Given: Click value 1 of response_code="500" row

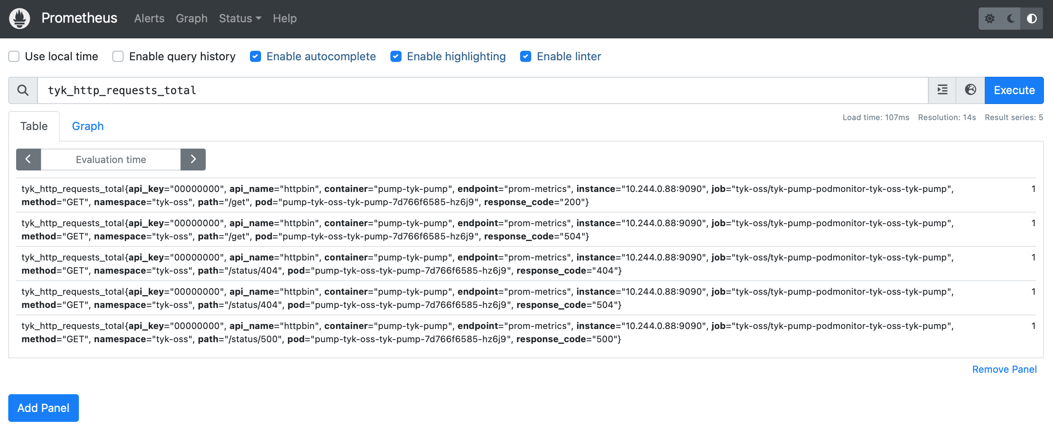Looking at the screenshot, I should (x=1033, y=326).
